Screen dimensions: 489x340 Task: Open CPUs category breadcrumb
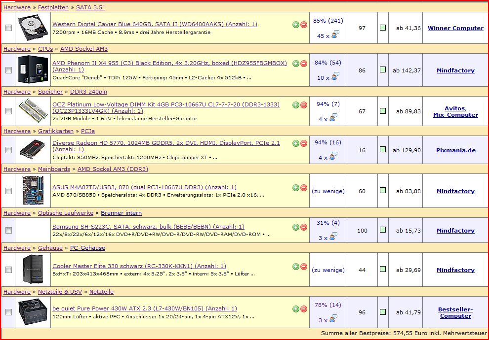(45, 49)
